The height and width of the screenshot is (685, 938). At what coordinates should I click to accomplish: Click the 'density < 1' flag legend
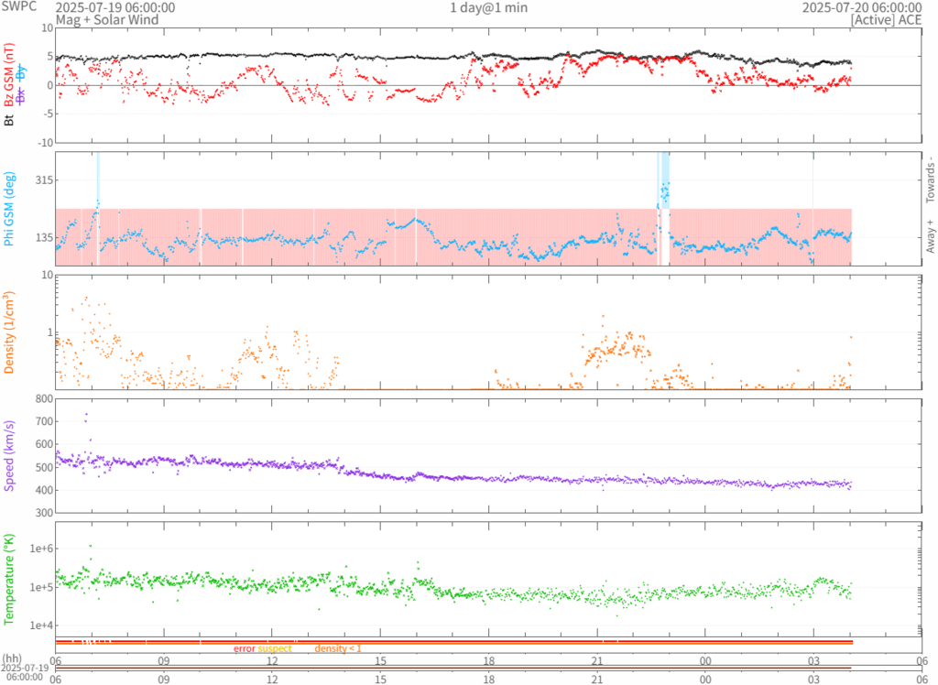338,648
